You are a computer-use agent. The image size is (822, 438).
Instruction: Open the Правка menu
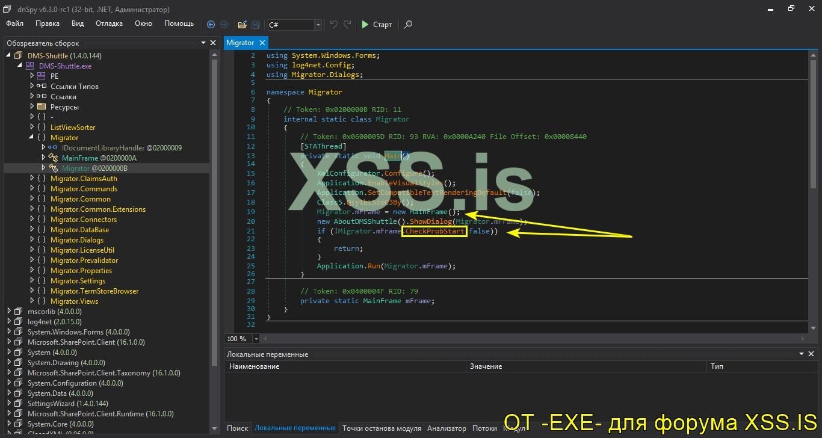48,23
